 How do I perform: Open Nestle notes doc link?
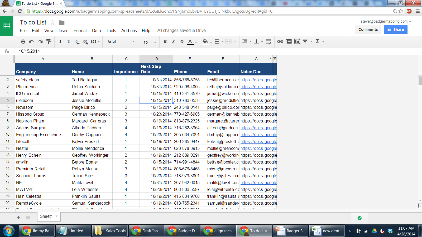tap(258, 148)
